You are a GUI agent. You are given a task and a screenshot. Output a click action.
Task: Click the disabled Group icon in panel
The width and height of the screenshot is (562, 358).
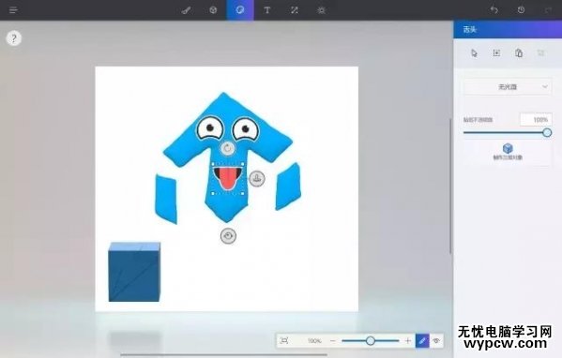540,53
